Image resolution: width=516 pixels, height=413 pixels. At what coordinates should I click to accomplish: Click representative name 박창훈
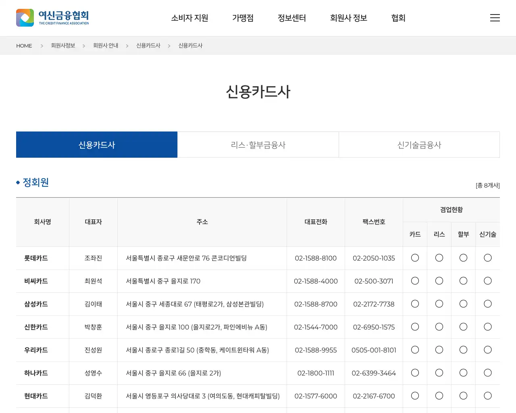pos(93,327)
